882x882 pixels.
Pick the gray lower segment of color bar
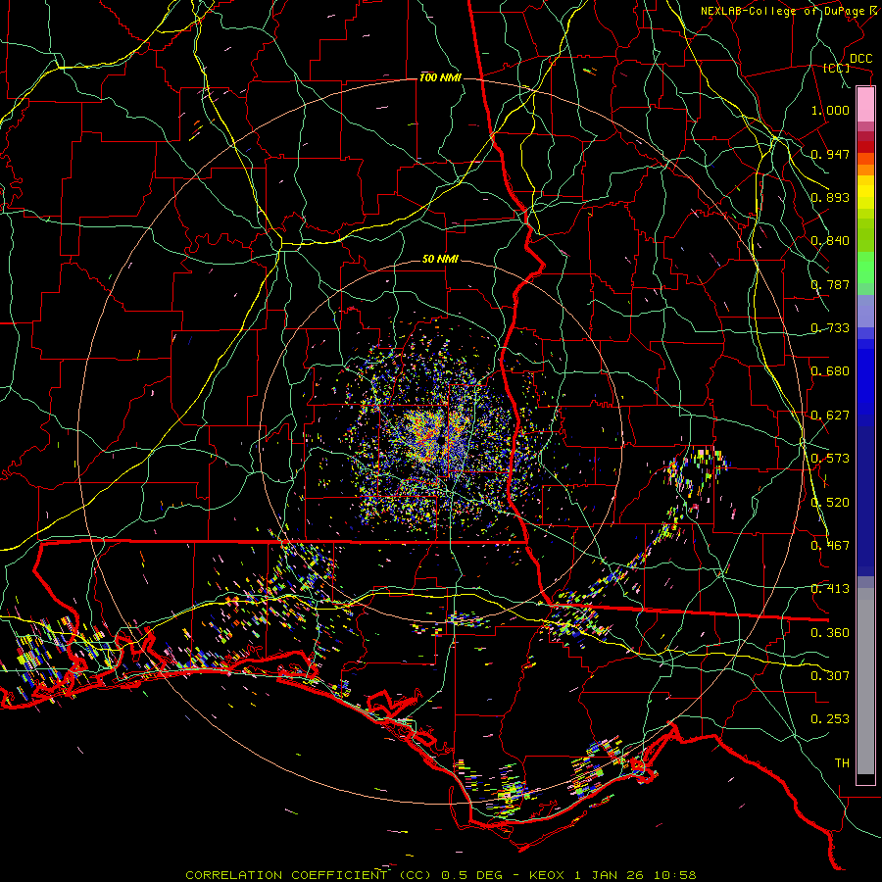click(x=865, y=681)
